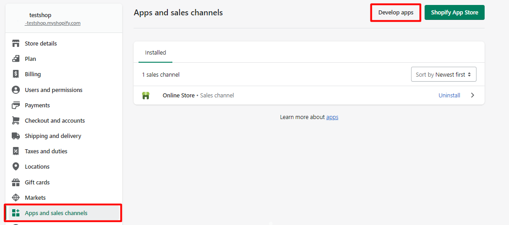
Task: Open the Shopify App Store button
Action: [454, 13]
